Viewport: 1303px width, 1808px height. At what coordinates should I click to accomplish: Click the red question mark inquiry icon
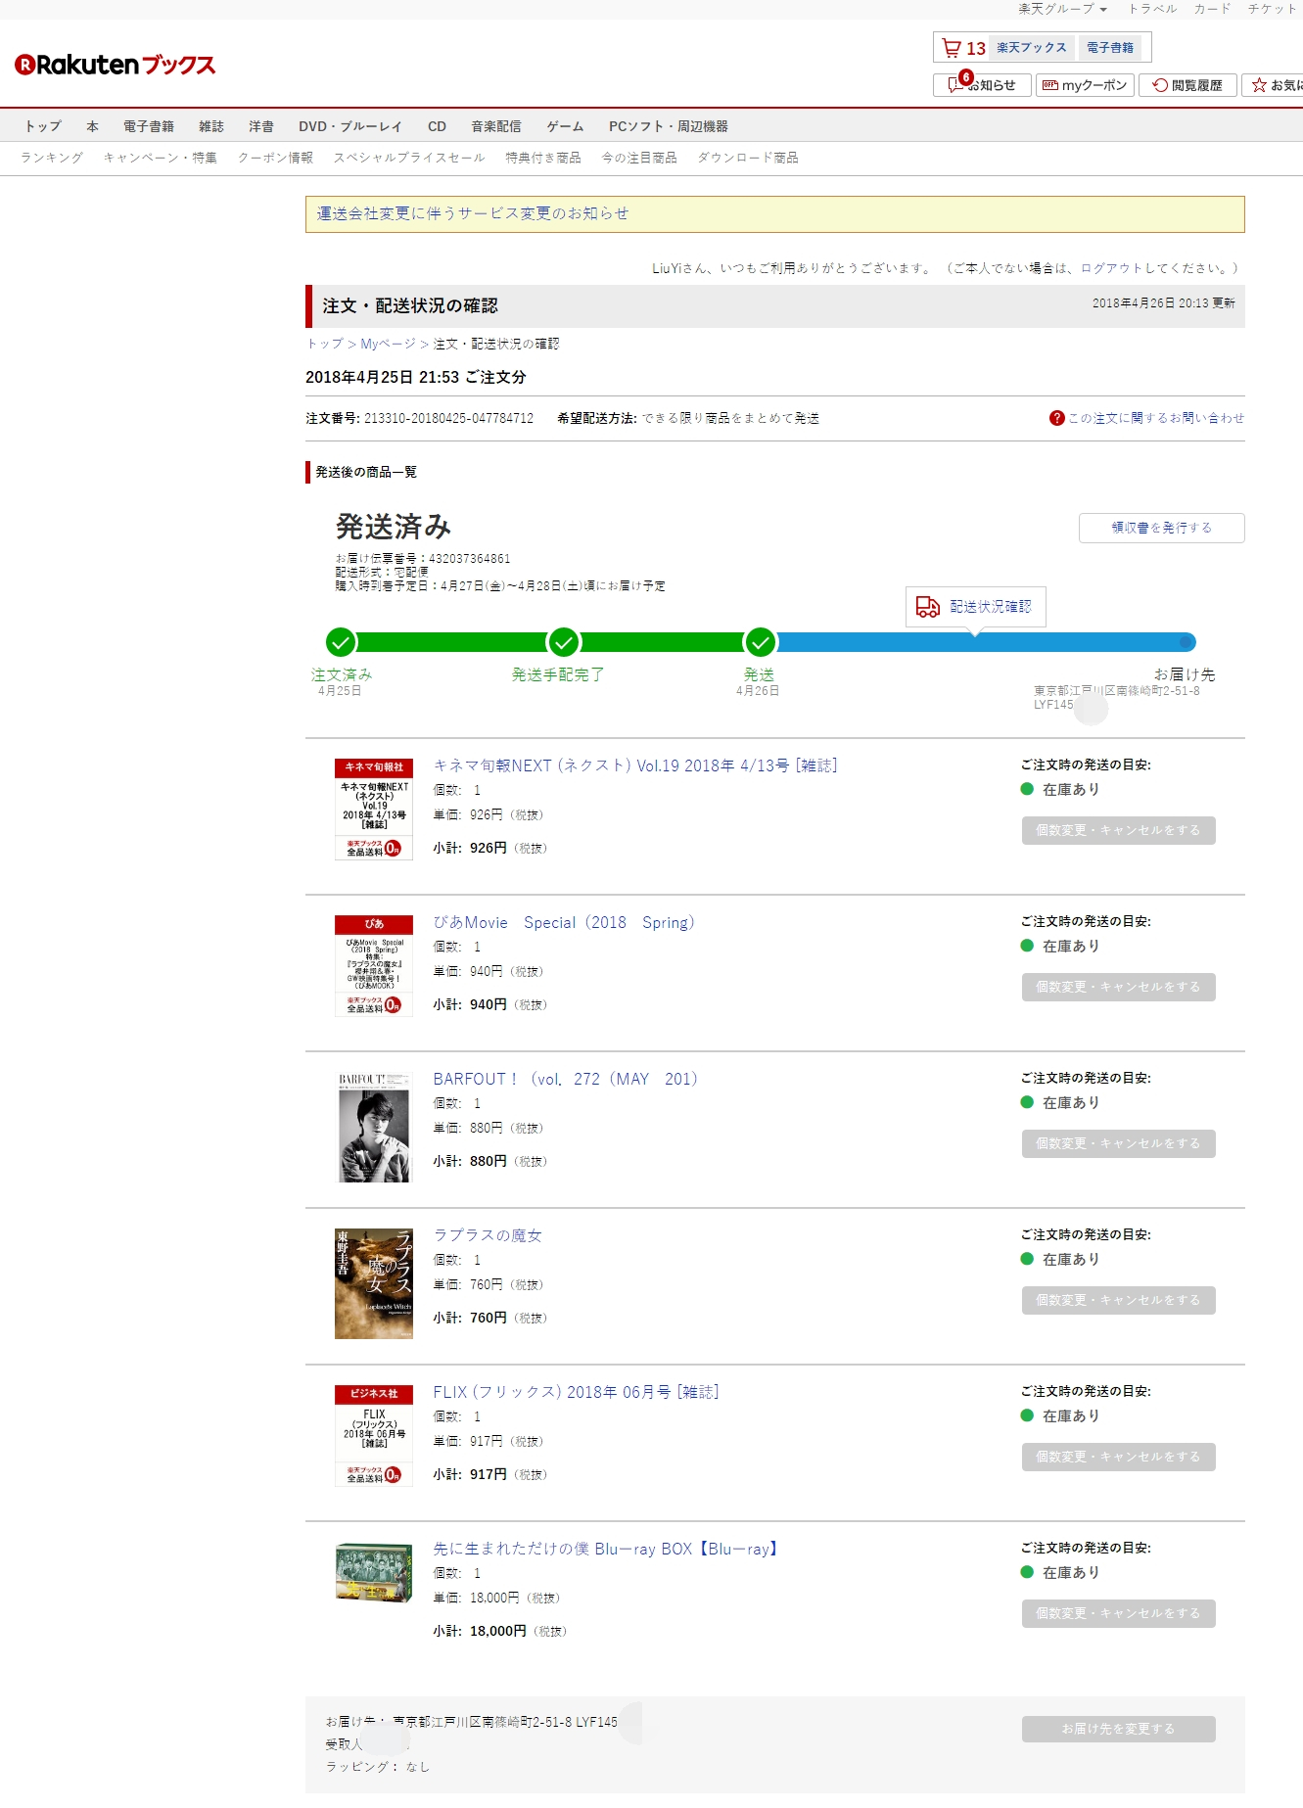(x=1056, y=418)
